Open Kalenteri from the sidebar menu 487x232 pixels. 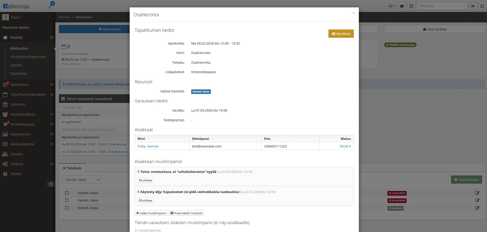18,104
